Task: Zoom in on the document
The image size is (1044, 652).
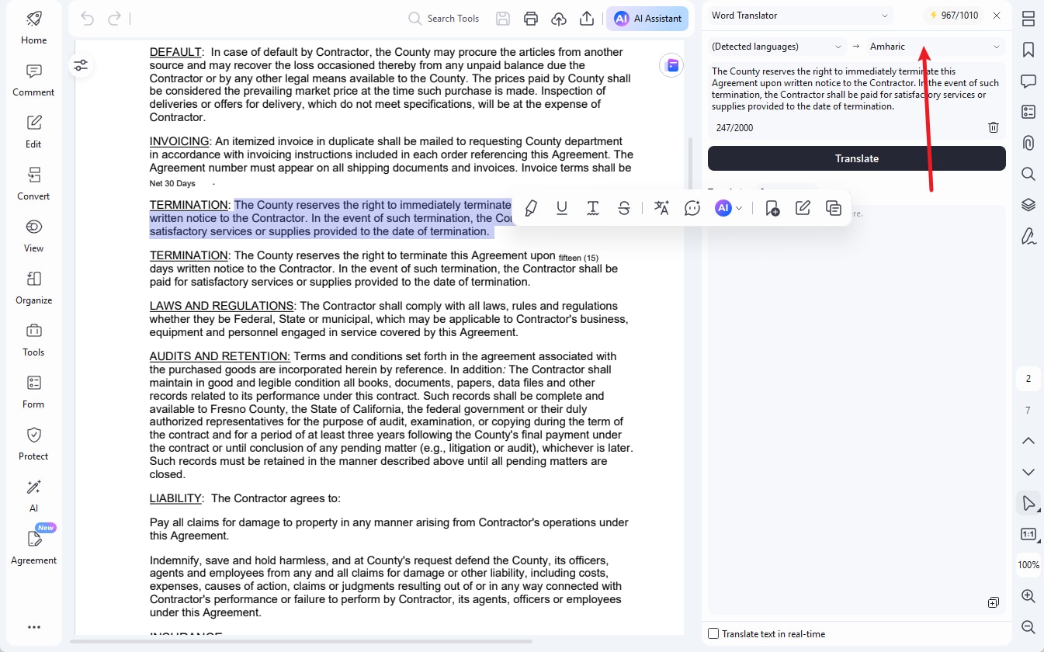Action: pos(1028,596)
